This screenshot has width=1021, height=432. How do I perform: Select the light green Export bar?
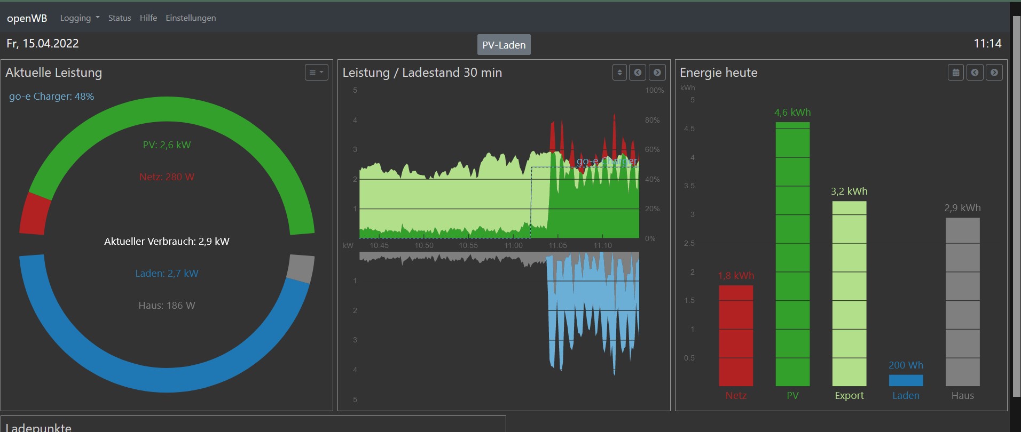click(849, 293)
